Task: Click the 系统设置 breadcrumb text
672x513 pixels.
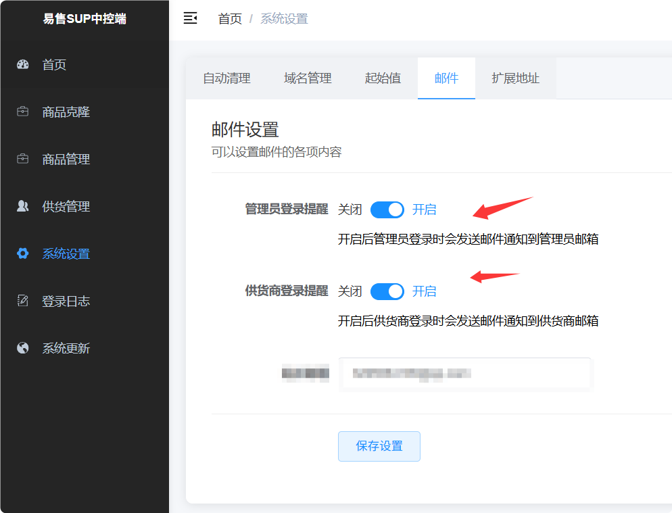Action: click(x=284, y=18)
